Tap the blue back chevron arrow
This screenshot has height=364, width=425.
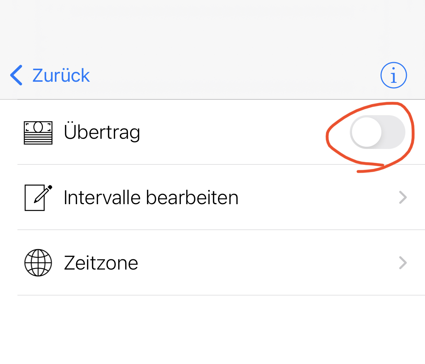(x=16, y=76)
